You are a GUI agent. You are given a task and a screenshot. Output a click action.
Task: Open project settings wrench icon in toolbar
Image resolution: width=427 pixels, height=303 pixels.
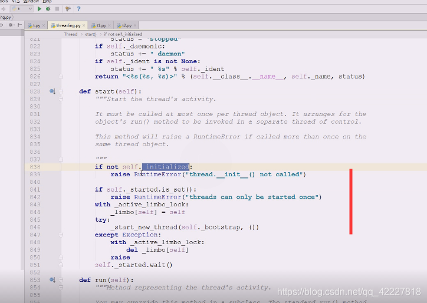coord(68,9)
